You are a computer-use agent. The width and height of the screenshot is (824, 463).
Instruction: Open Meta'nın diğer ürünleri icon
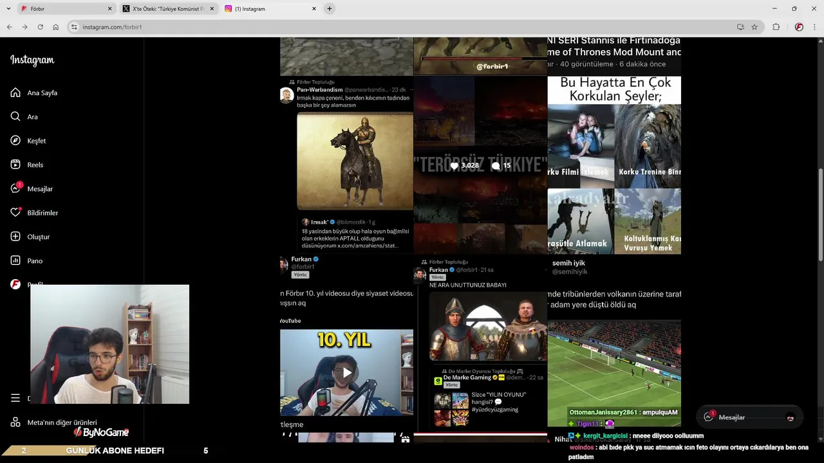pyautogui.click(x=15, y=422)
